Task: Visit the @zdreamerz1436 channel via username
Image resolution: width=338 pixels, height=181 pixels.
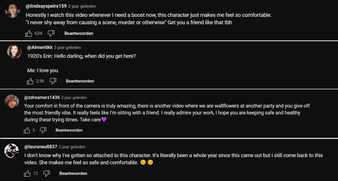Action: pos(42,97)
